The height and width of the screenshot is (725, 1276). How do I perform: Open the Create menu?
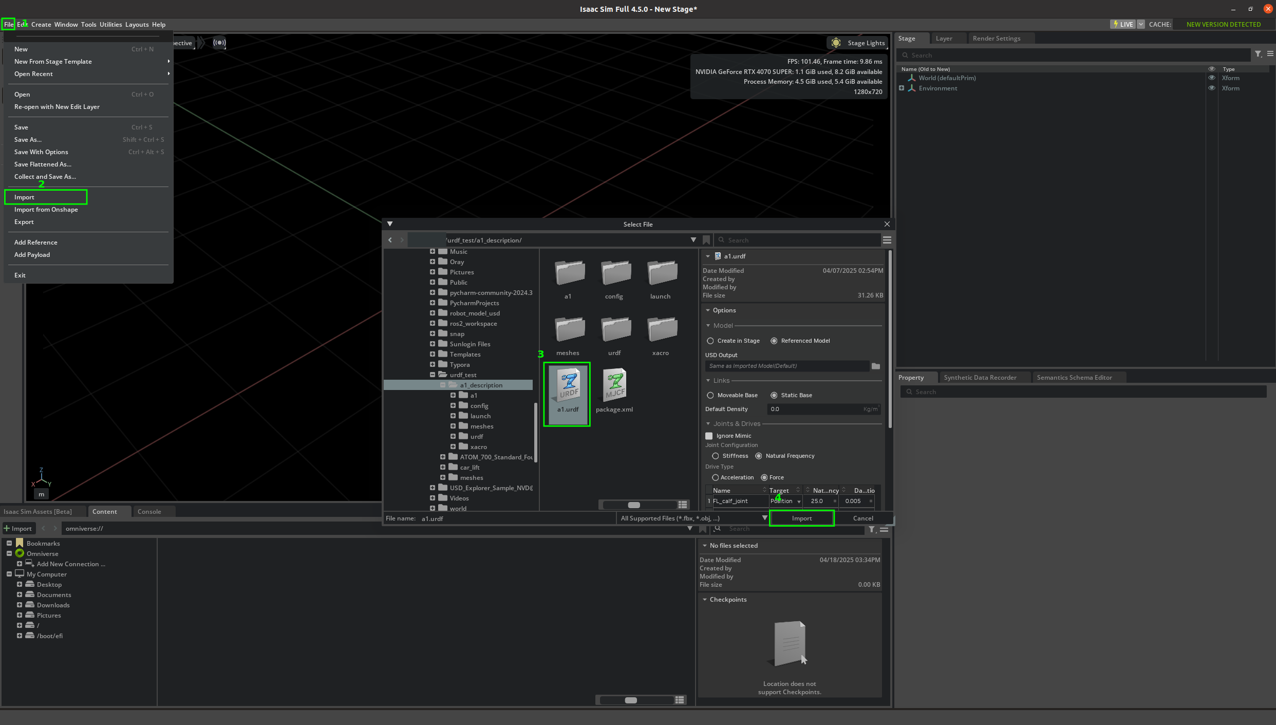pyautogui.click(x=41, y=24)
